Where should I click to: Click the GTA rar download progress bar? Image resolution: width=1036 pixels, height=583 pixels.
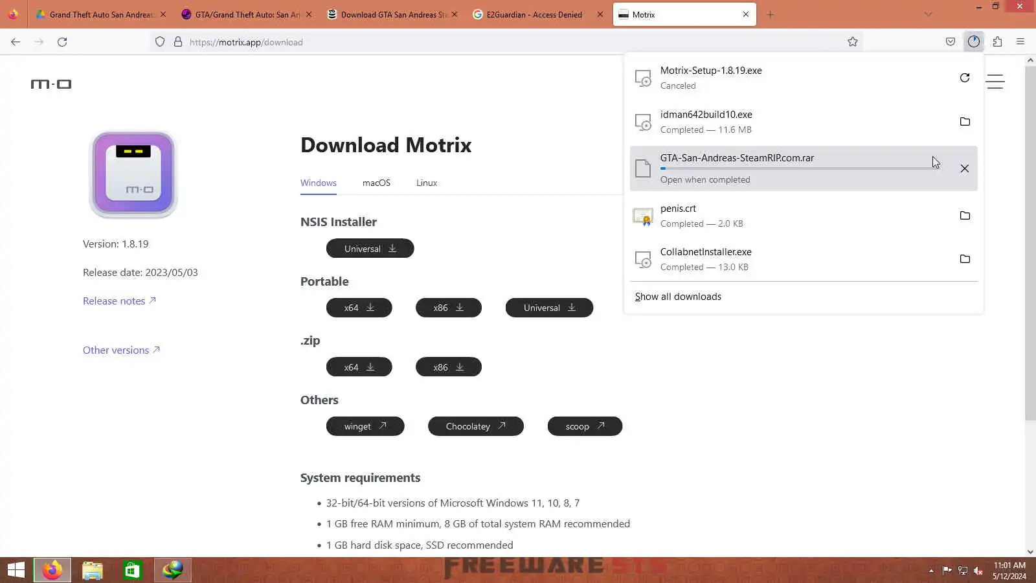800,168
